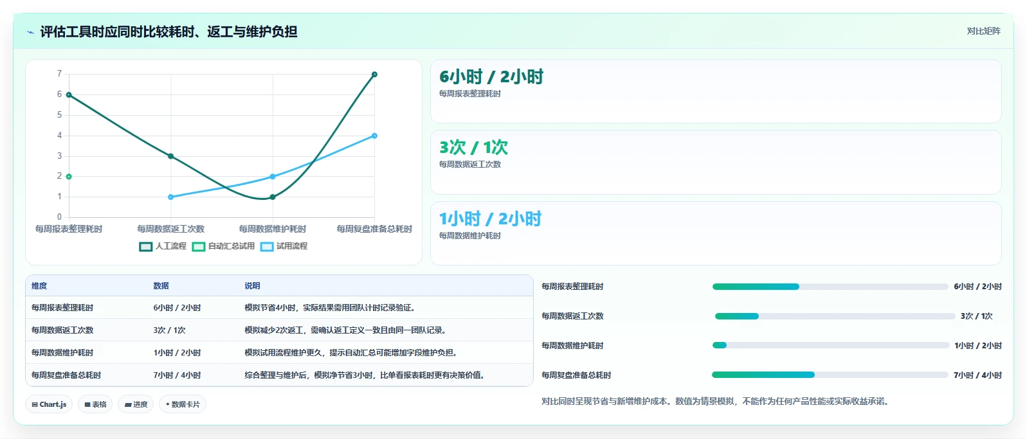Select the green 自动汇总试用 point at value 2
Screen dimensions: 1027x439
pyautogui.click(x=69, y=176)
